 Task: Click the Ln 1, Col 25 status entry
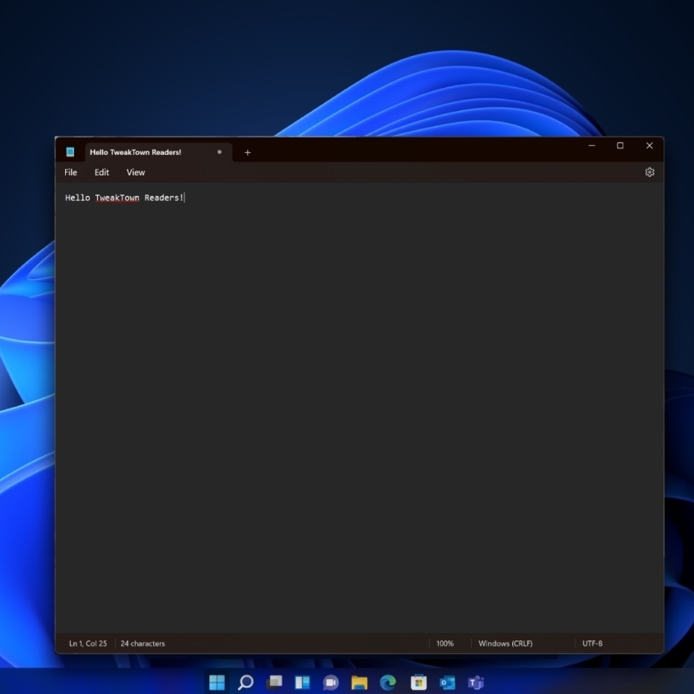click(87, 643)
